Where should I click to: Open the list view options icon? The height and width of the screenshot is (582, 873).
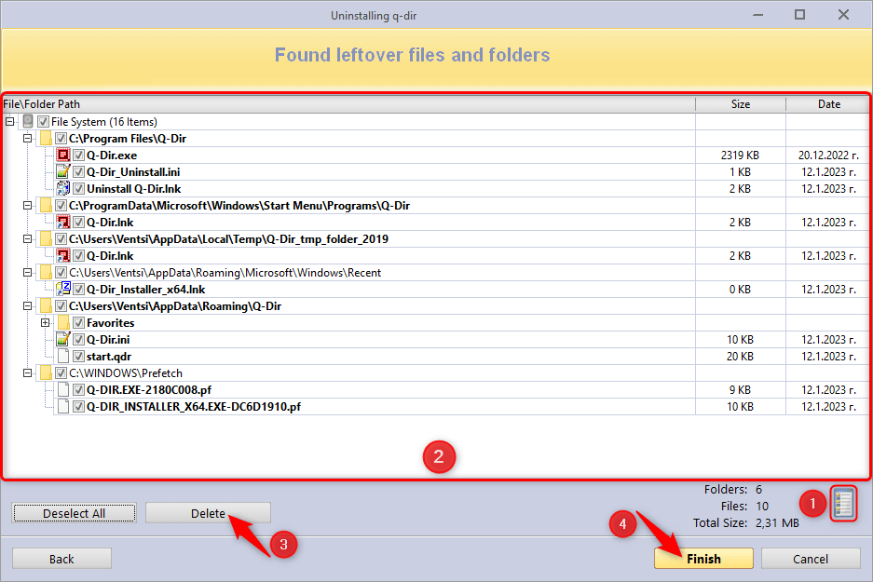(843, 504)
